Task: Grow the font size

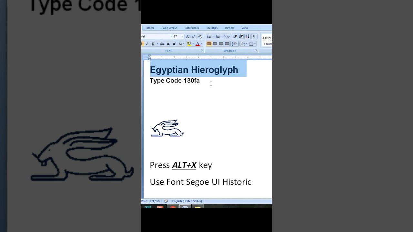Action: coord(187,36)
